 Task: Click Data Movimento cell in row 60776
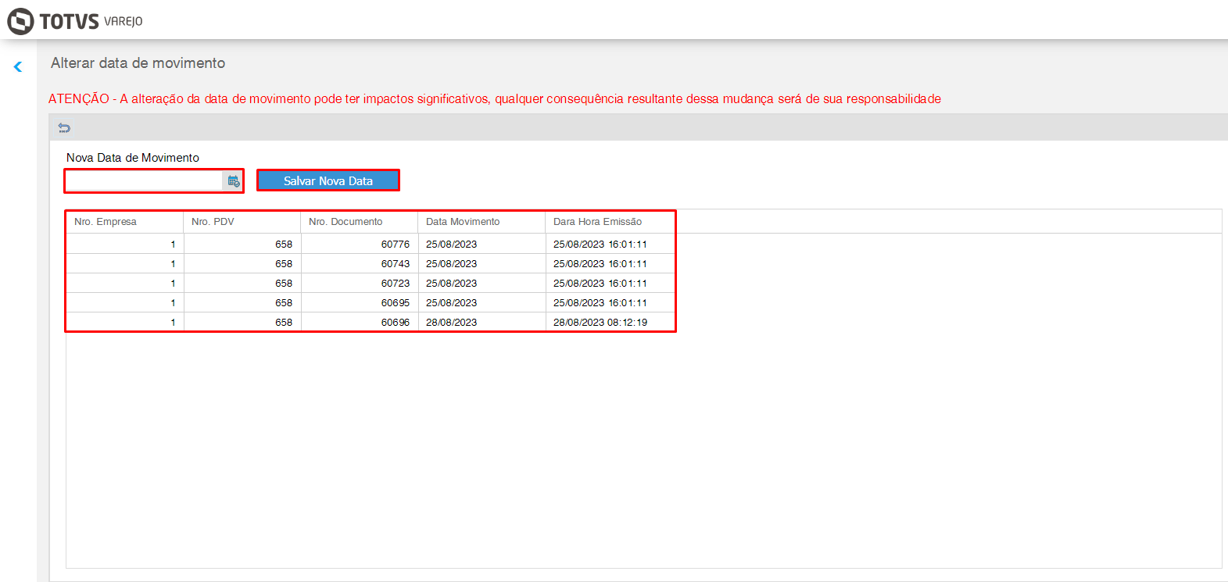(x=482, y=244)
